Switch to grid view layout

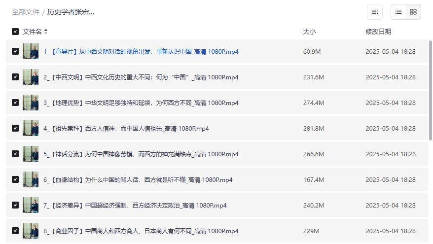[x=413, y=12]
